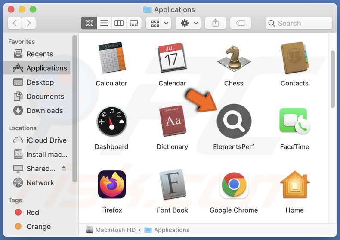Click the Dashboard name label
Image resolution: width=340 pixels, height=240 pixels.
coord(111,146)
